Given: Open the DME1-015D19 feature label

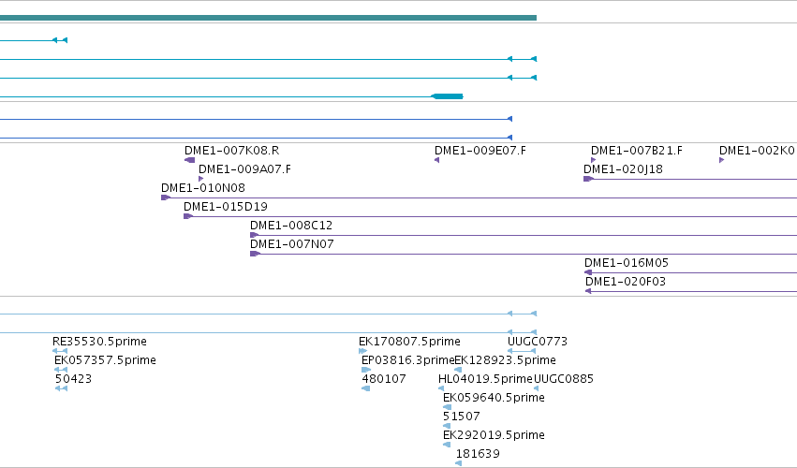Looking at the screenshot, I should coord(225,207).
